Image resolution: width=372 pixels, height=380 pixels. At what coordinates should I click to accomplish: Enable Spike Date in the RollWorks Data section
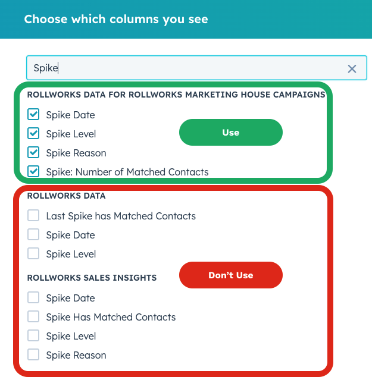pyautogui.click(x=34, y=235)
